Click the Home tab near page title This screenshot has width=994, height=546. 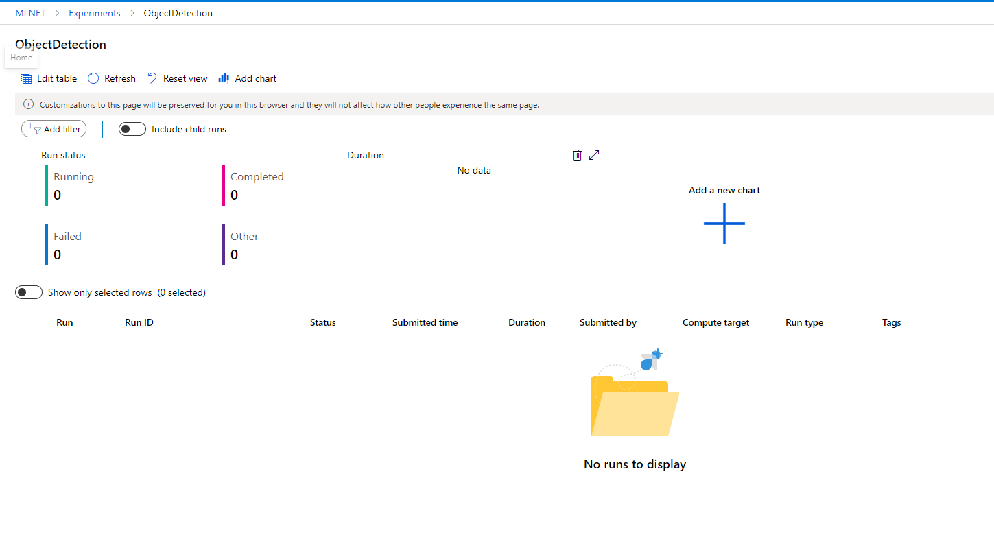coord(21,58)
